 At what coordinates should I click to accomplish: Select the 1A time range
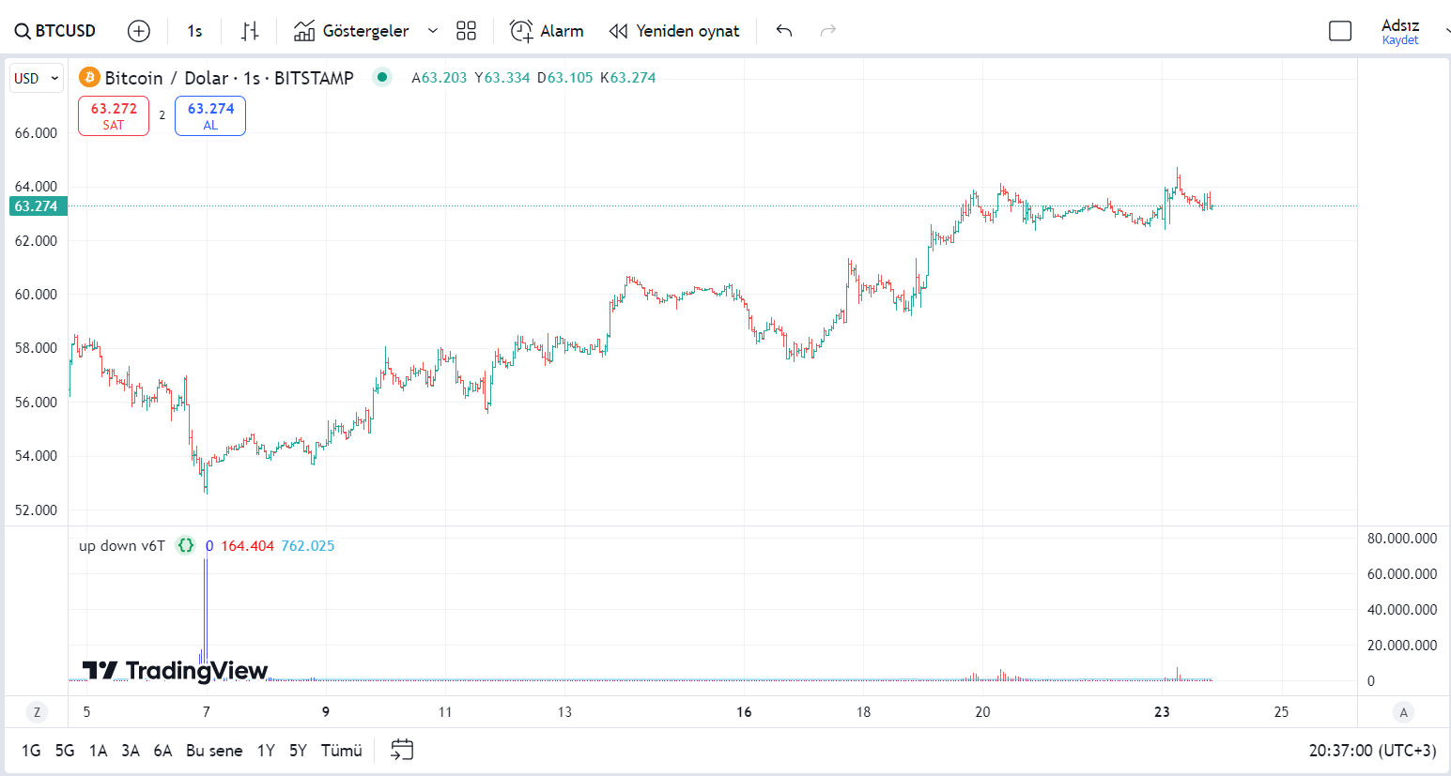pyautogui.click(x=99, y=751)
